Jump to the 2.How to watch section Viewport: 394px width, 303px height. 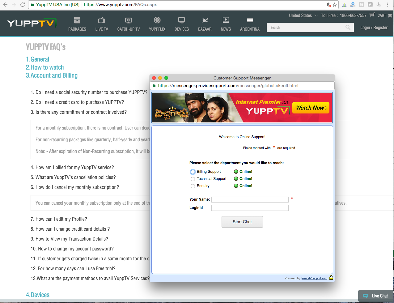45,67
